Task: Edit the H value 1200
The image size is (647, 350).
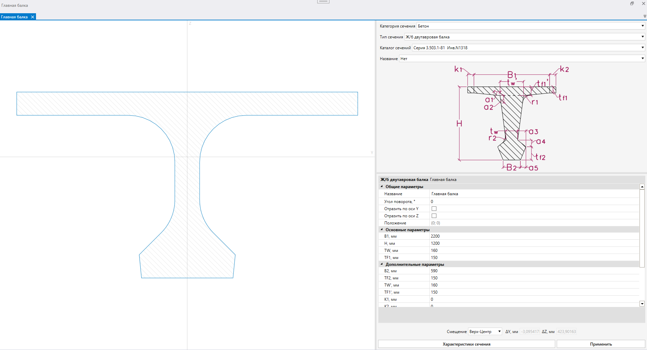Action: 534,243
